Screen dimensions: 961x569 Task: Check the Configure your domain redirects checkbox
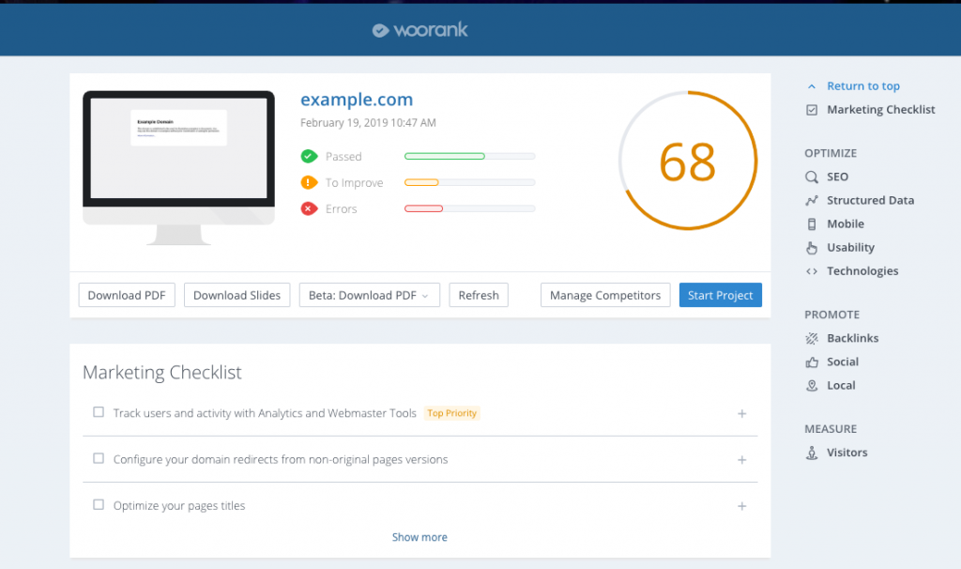pyautogui.click(x=98, y=458)
